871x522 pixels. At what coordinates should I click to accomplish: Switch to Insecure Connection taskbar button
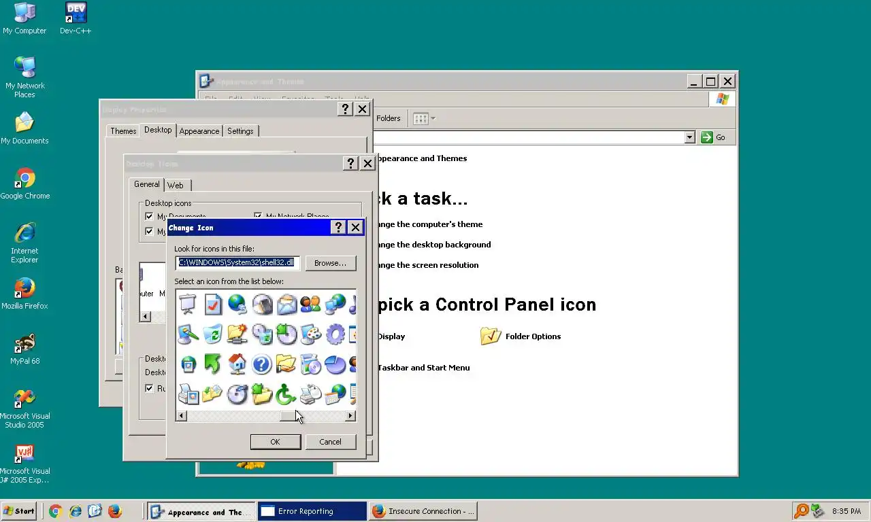(x=423, y=511)
